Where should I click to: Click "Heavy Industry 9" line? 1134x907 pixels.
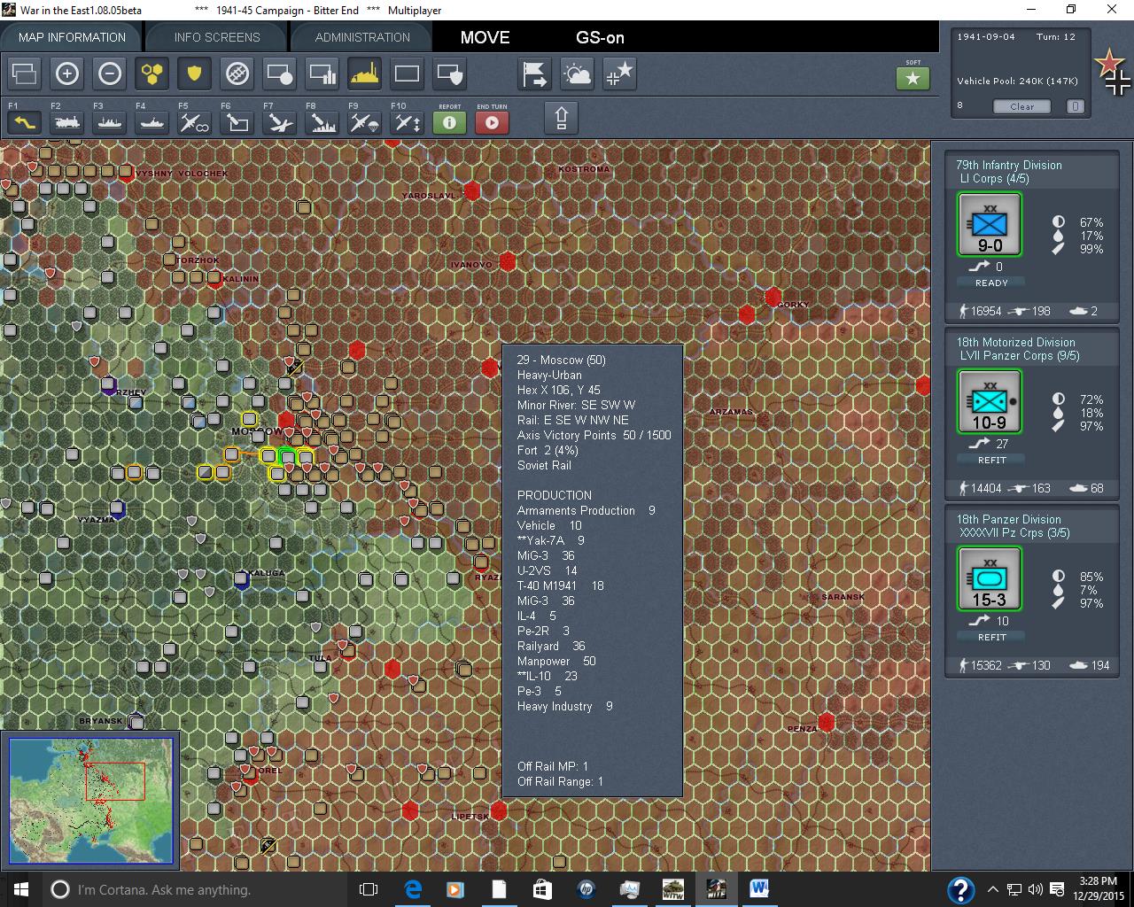[565, 706]
